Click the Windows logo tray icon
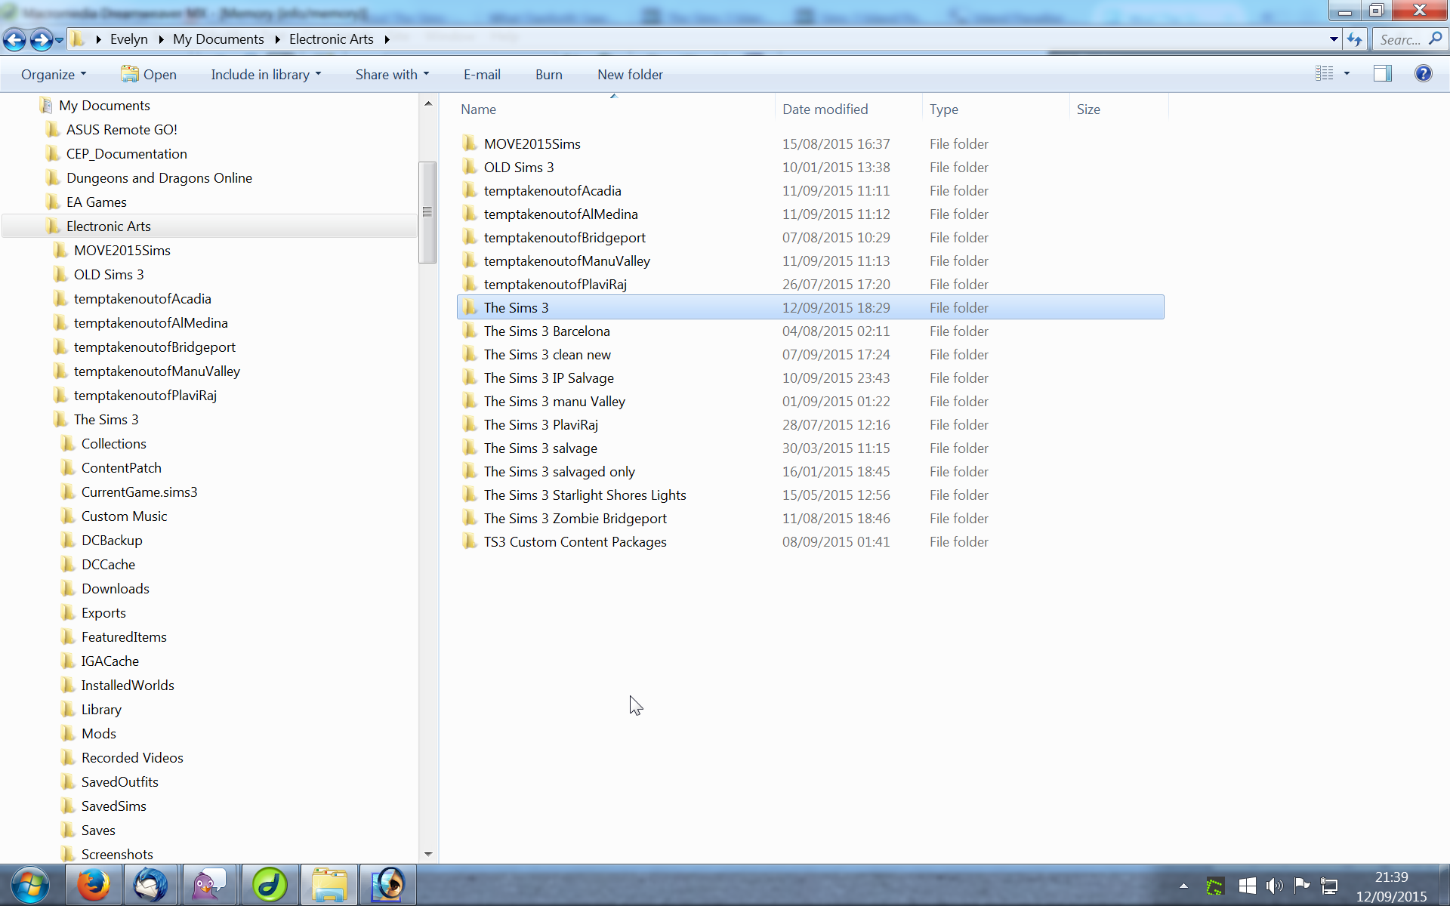Viewport: 1450px width, 906px height. pos(1247,886)
